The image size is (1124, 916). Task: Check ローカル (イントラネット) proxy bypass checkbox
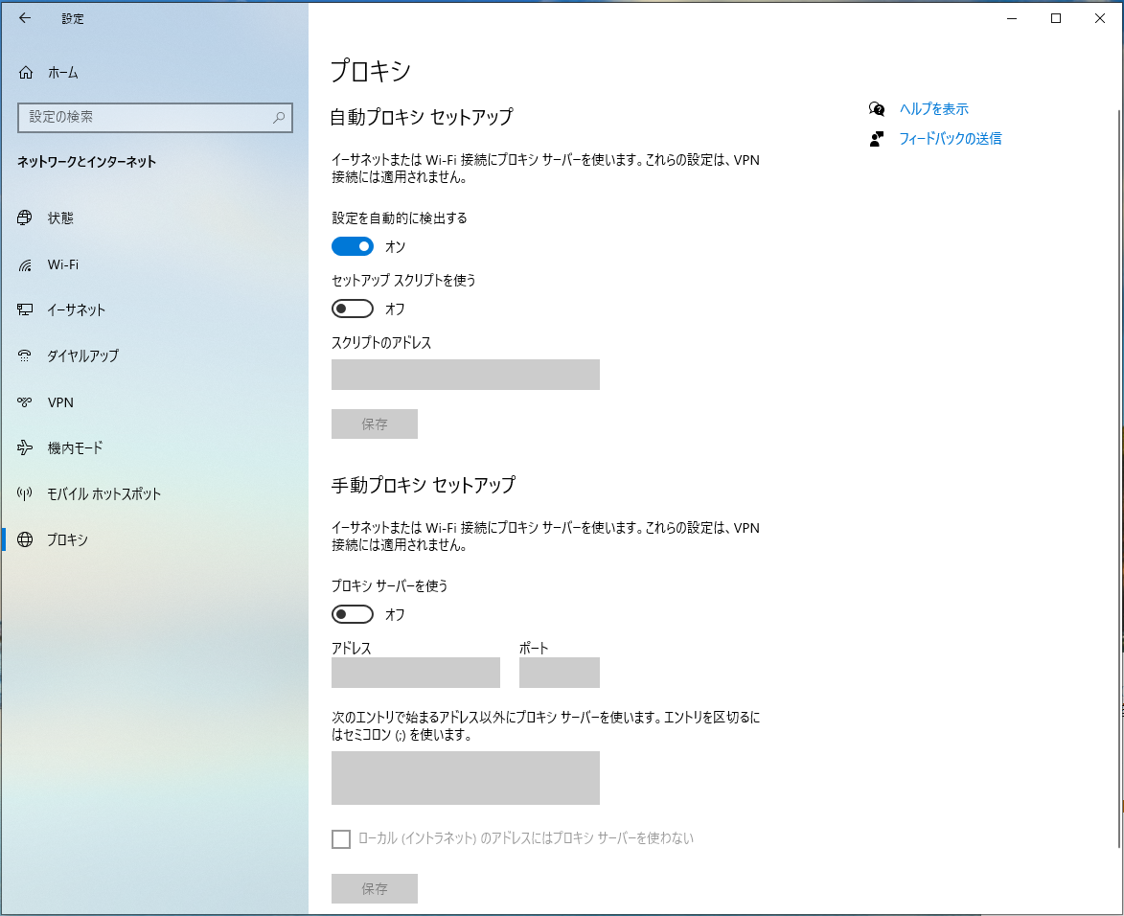(x=341, y=838)
